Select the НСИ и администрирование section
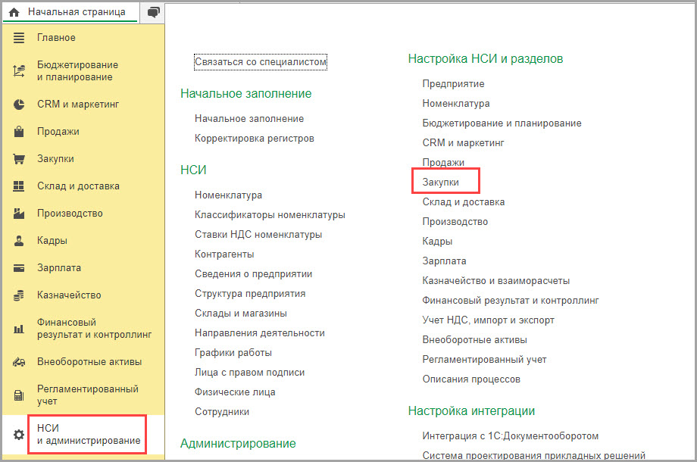The height and width of the screenshot is (462, 697). click(x=89, y=435)
